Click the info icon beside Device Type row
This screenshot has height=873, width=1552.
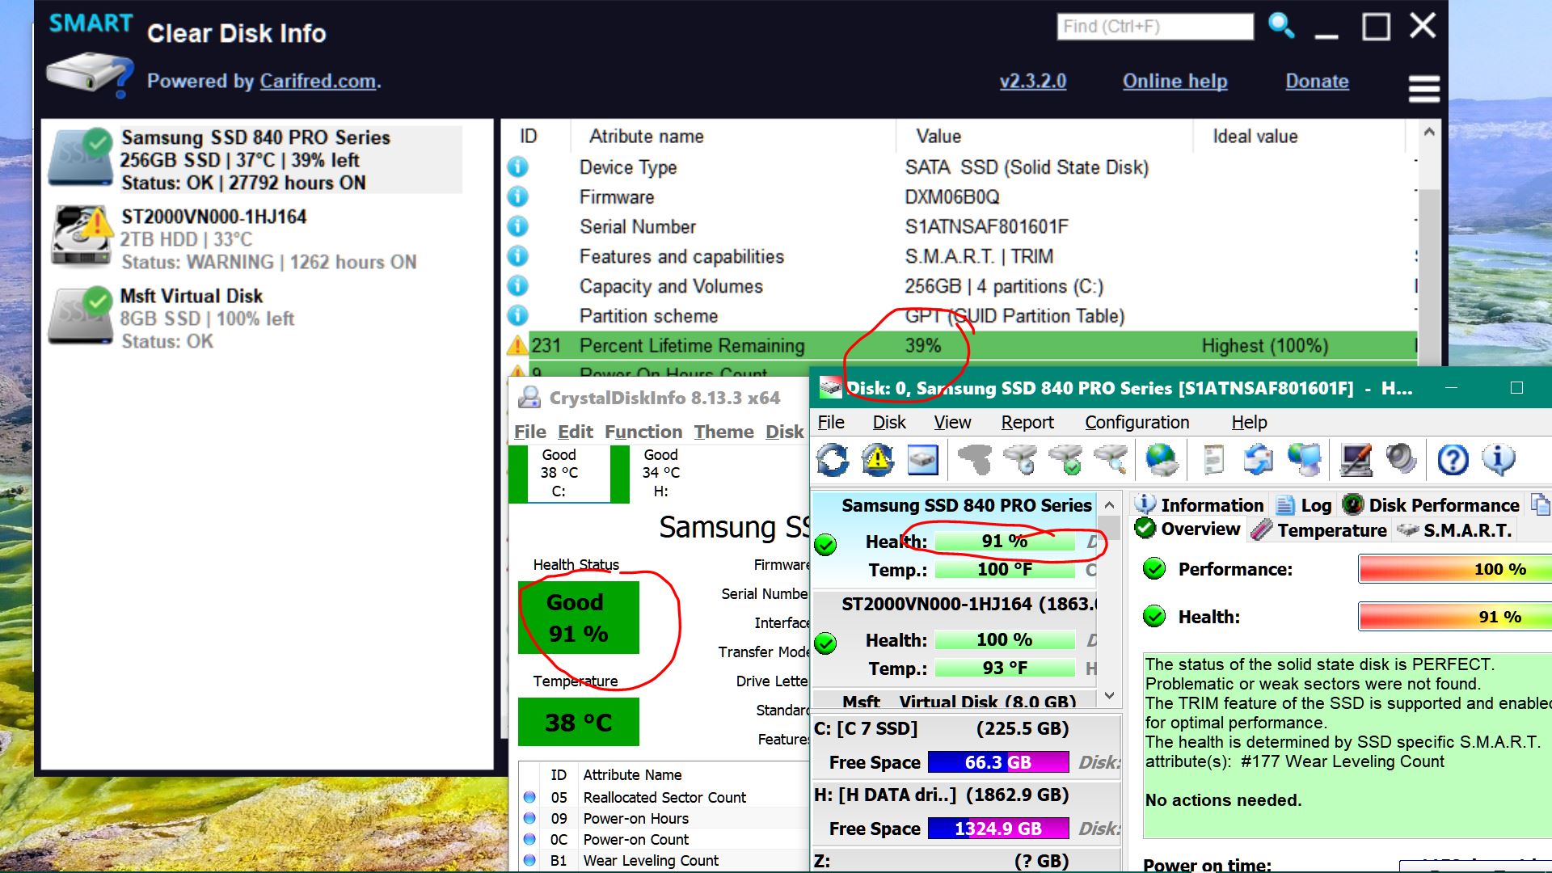pyautogui.click(x=517, y=167)
